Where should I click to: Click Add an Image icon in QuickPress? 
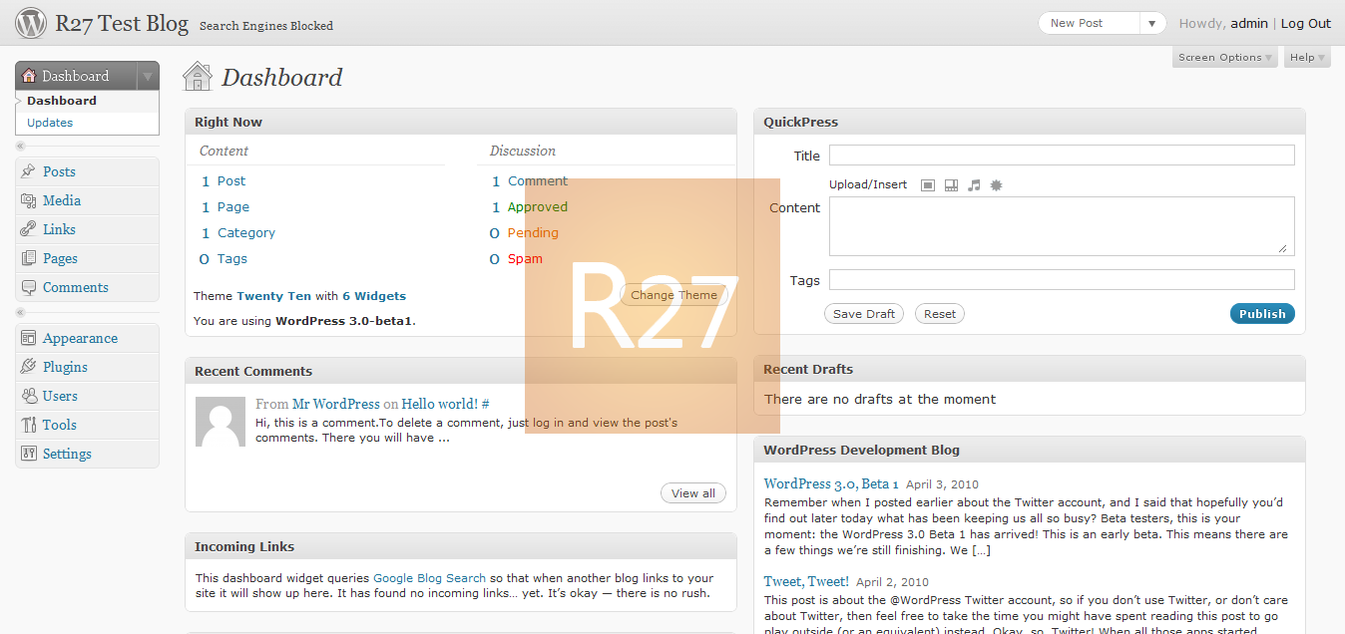(x=928, y=185)
